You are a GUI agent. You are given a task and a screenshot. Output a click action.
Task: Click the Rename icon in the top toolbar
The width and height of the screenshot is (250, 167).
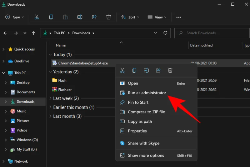point(80,17)
